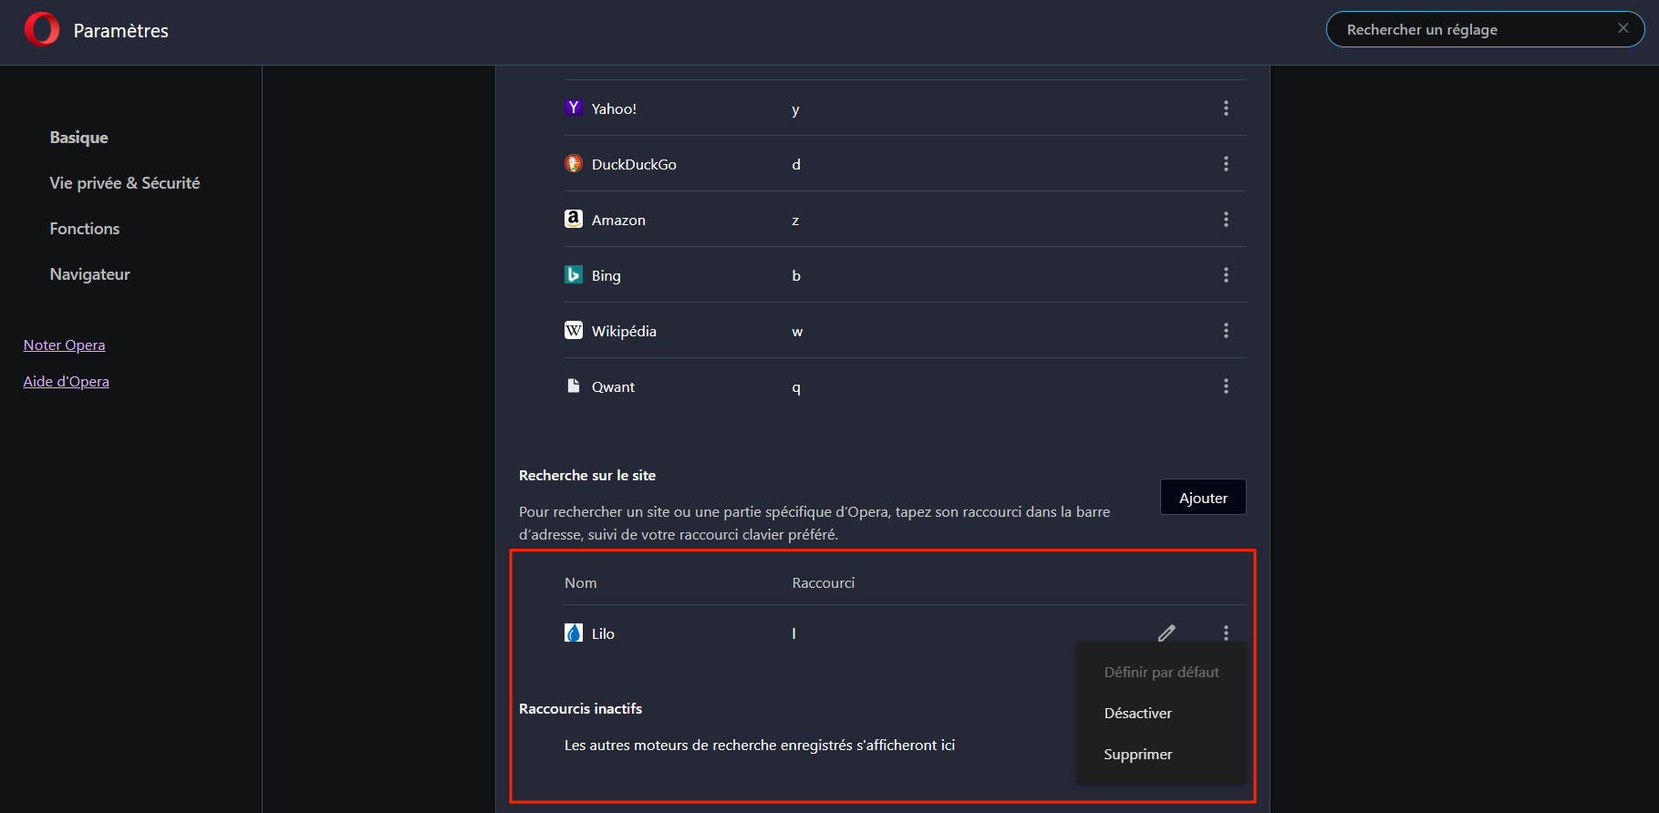This screenshot has width=1659, height=813.
Task: Click the Qwant page icon
Action: (x=574, y=386)
